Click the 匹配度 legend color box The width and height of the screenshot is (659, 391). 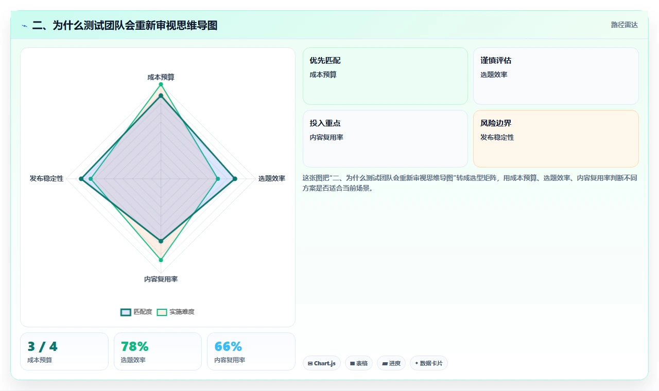tap(126, 312)
